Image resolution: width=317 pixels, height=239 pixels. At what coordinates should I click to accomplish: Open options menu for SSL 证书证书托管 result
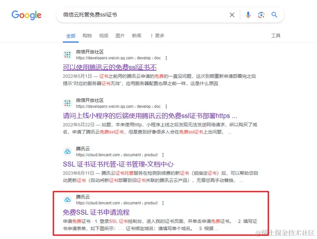(163, 155)
